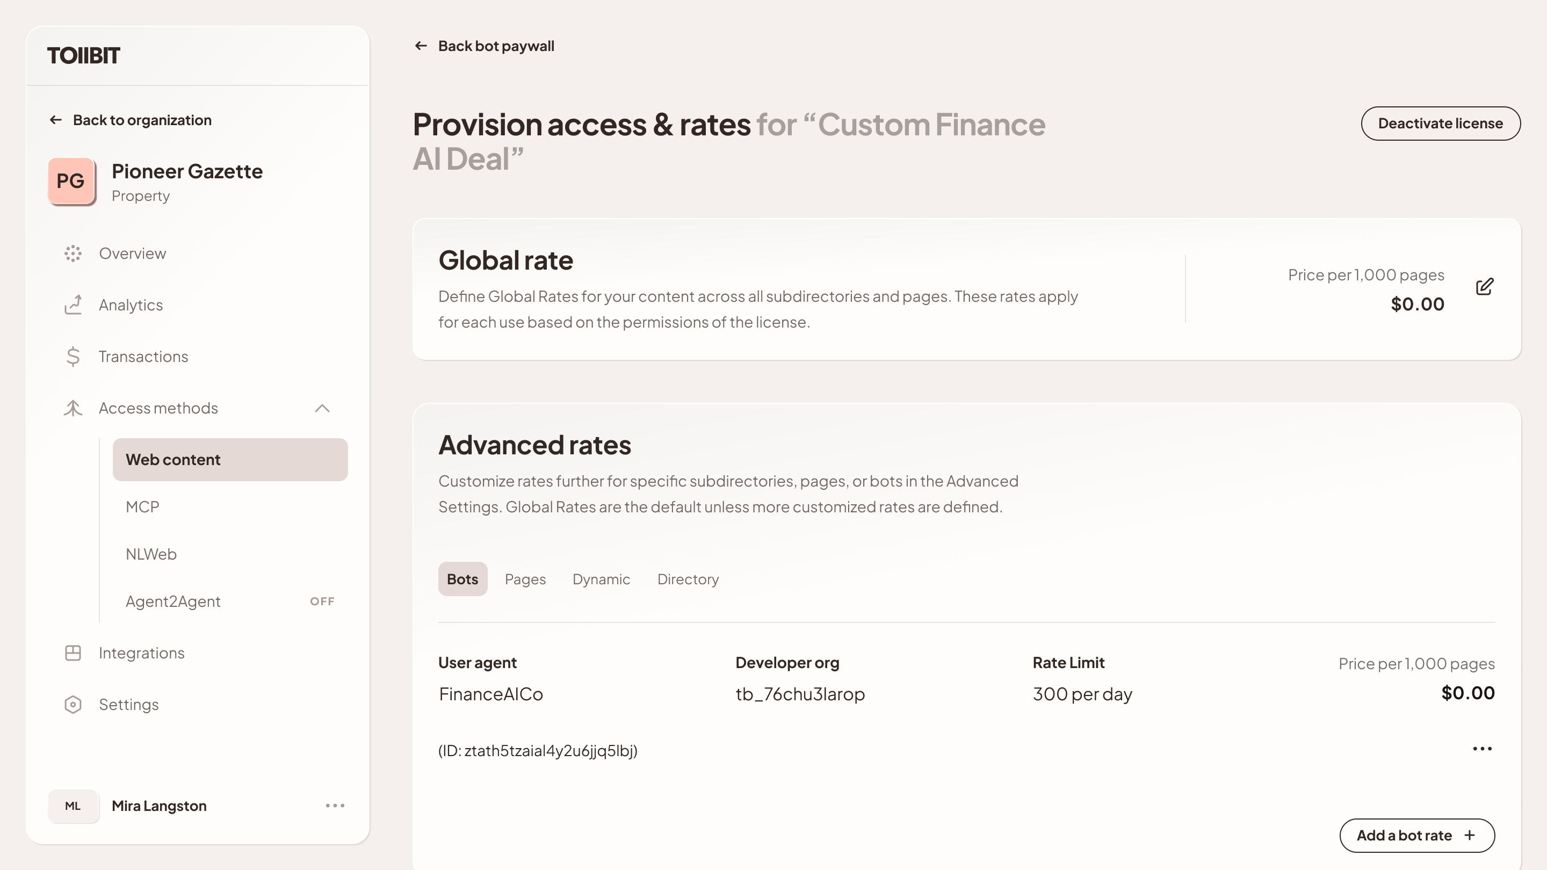
Task: Click the Pioneer Gazette PG avatar
Action: tap(71, 181)
